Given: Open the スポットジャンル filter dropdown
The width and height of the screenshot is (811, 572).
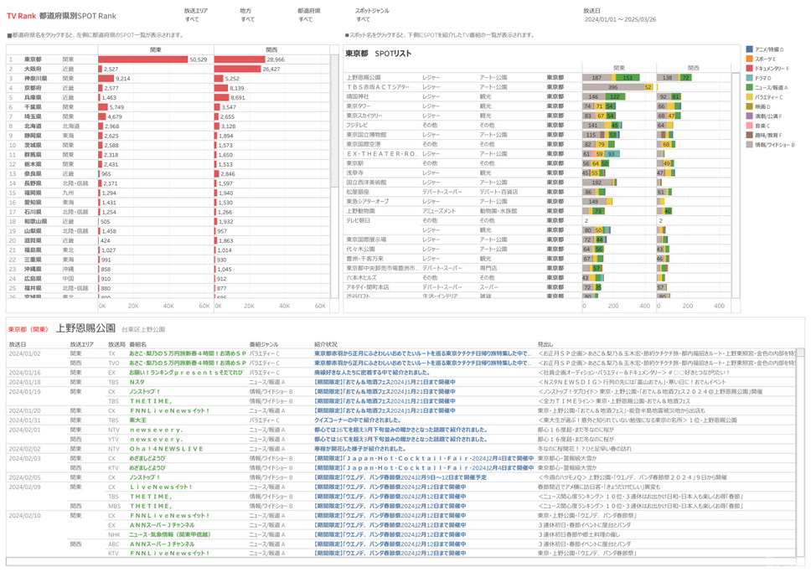Looking at the screenshot, I should pos(363,18).
